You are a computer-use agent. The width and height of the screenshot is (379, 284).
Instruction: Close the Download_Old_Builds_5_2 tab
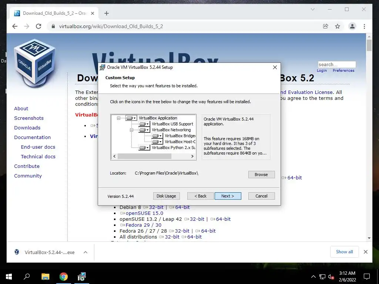(92, 13)
